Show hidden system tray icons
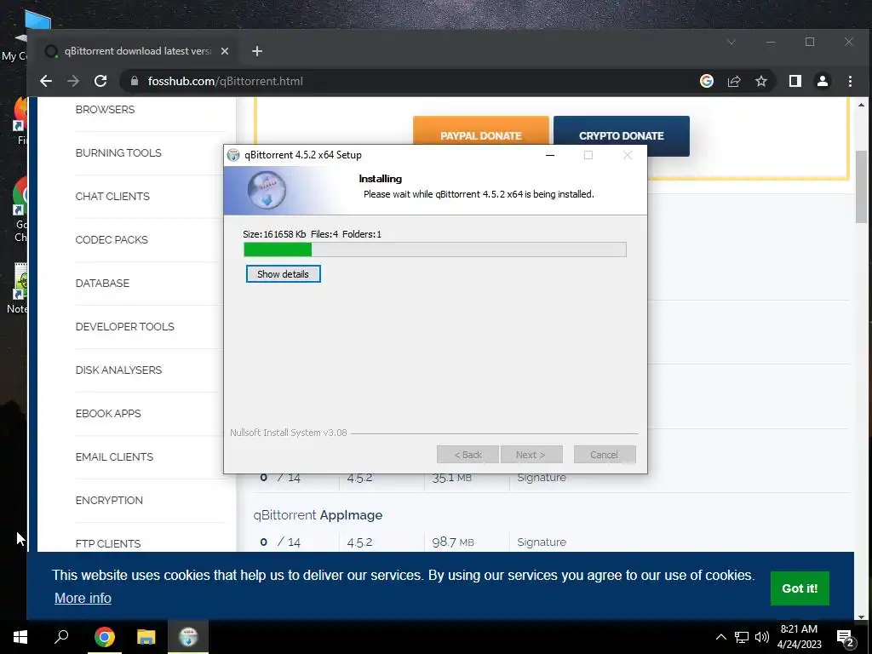 (720, 637)
